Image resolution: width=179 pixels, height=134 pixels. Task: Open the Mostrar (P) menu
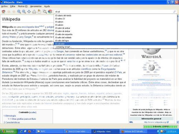23,6
